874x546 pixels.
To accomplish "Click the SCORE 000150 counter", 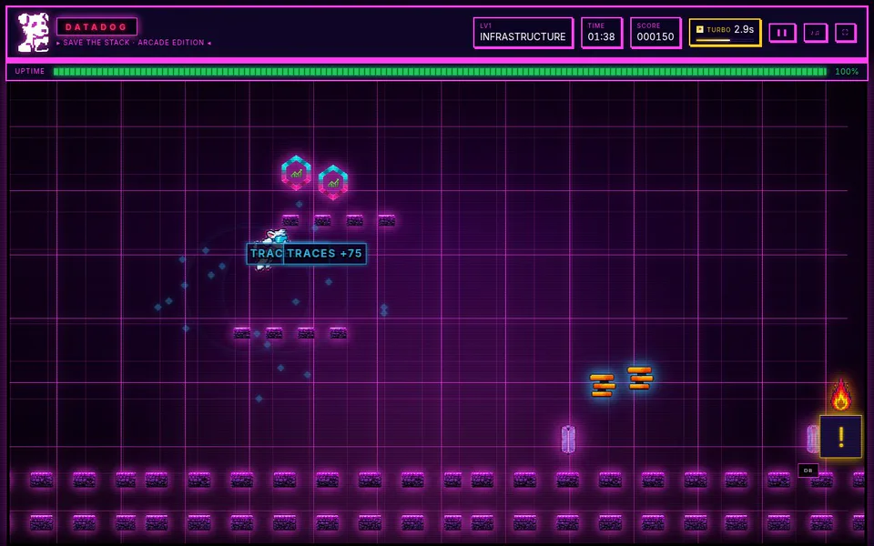I will (655, 33).
